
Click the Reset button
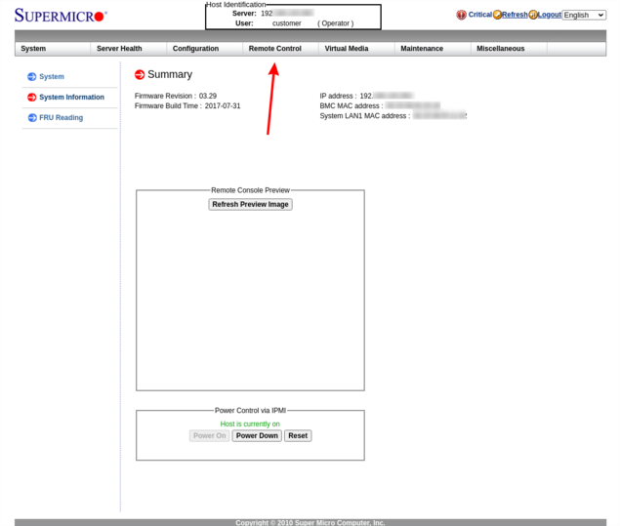298,436
